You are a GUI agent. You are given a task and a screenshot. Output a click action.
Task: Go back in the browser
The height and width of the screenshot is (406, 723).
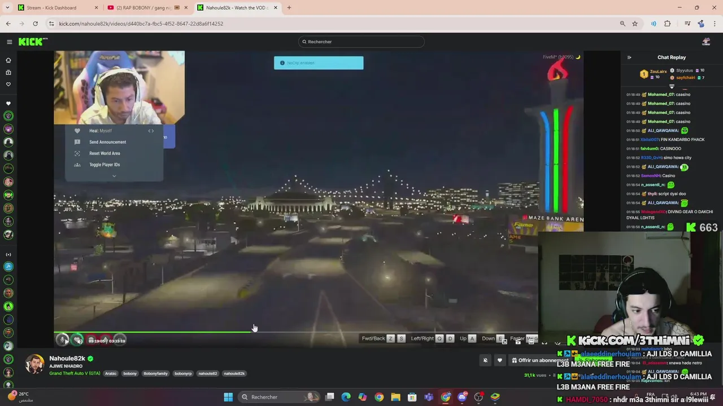coord(8,24)
